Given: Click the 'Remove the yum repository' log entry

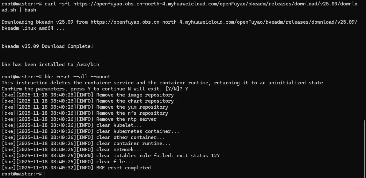Looking at the screenshot, I should point(132,107).
